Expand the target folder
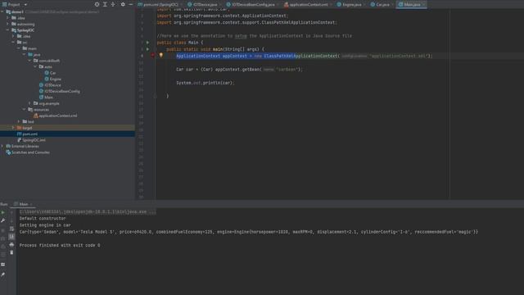Viewport: 524px width, 295px height. (13, 128)
